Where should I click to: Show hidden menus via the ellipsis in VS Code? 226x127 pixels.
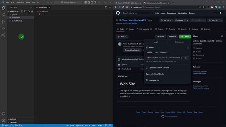pos(38,2)
